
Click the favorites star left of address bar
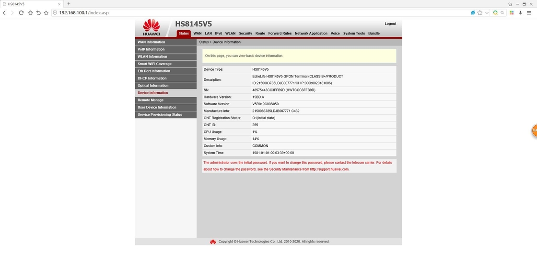(x=46, y=12)
